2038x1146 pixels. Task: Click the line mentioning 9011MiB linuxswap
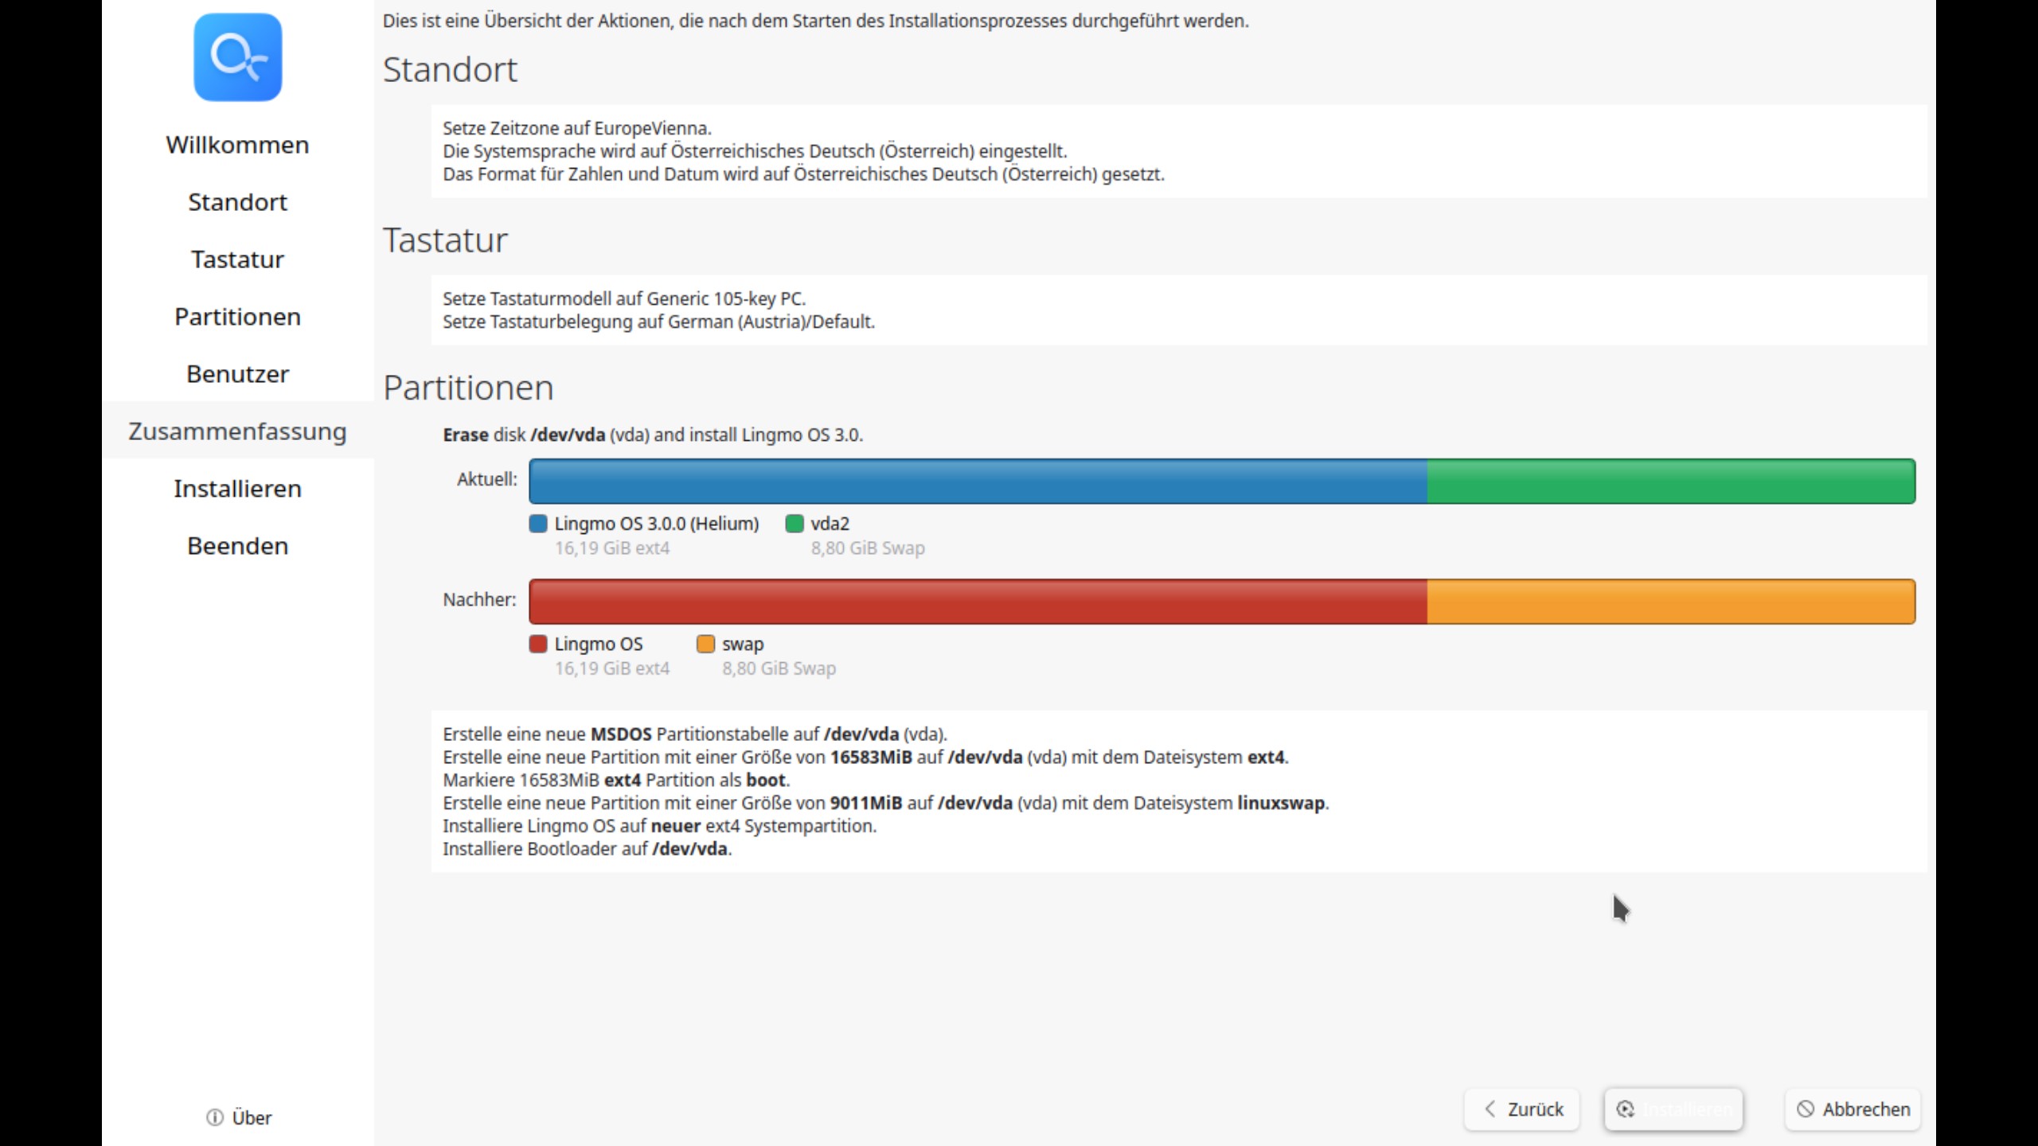click(x=886, y=803)
